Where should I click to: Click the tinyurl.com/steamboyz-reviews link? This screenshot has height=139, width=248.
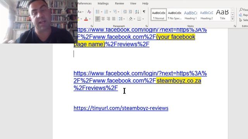click(121, 108)
